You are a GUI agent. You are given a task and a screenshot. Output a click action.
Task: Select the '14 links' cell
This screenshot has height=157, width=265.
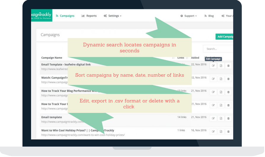[182, 117]
